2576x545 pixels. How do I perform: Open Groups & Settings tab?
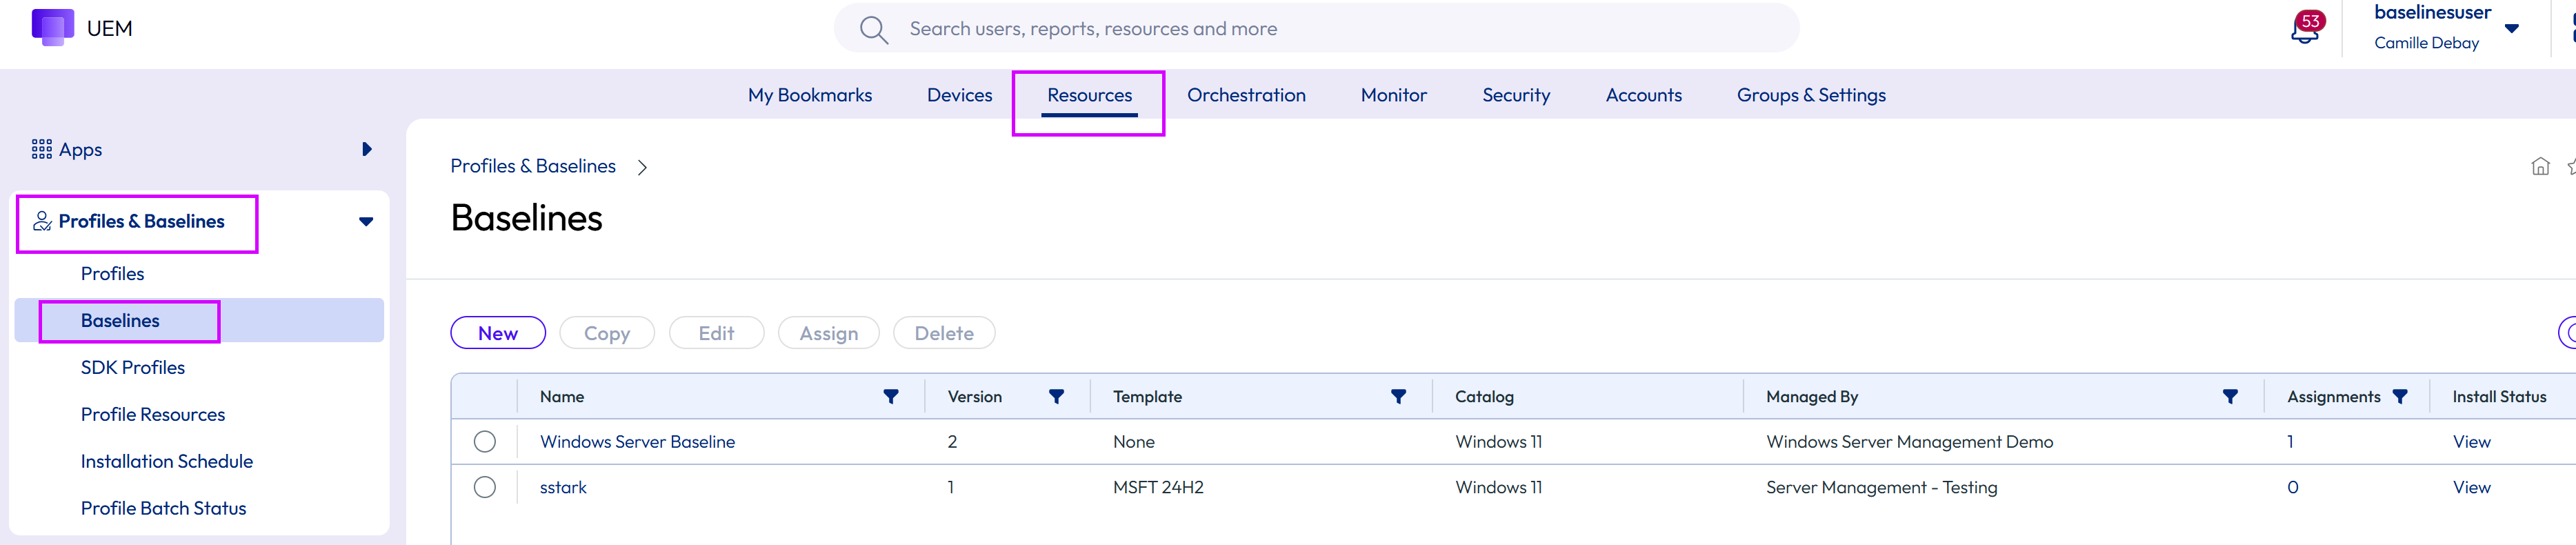(x=1811, y=95)
